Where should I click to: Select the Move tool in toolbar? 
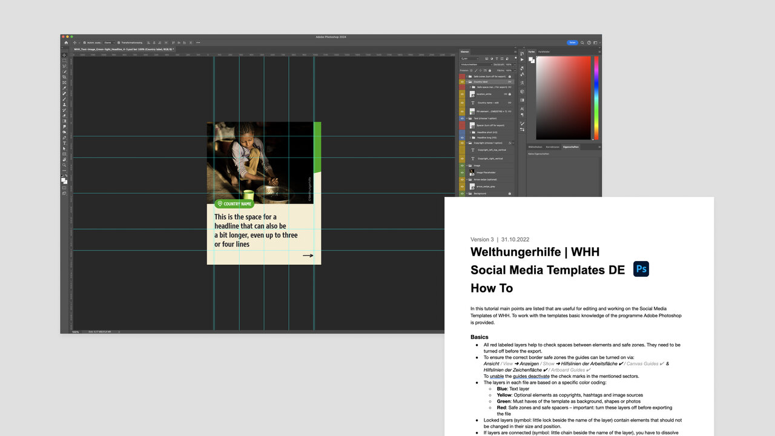click(64, 55)
